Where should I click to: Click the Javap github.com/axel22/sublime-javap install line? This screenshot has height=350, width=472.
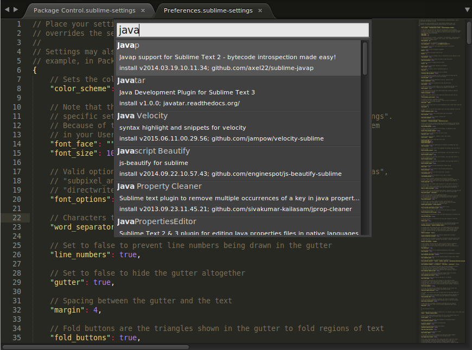pos(216,68)
